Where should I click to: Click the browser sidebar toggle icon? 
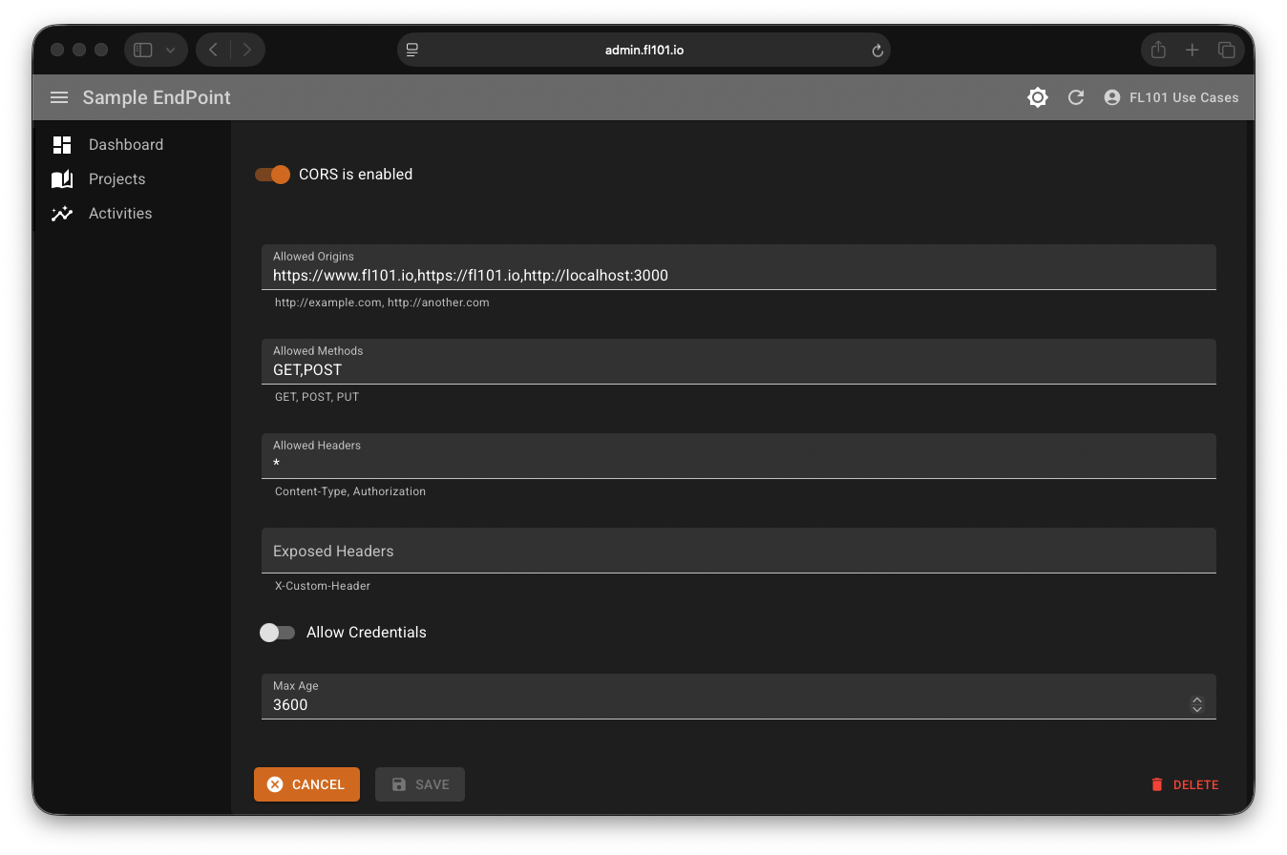click(x=143, y=50)
